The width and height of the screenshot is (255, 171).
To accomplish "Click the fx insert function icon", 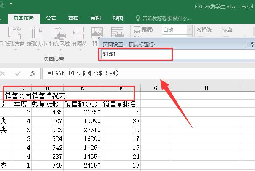I will [x=32, y=73].
